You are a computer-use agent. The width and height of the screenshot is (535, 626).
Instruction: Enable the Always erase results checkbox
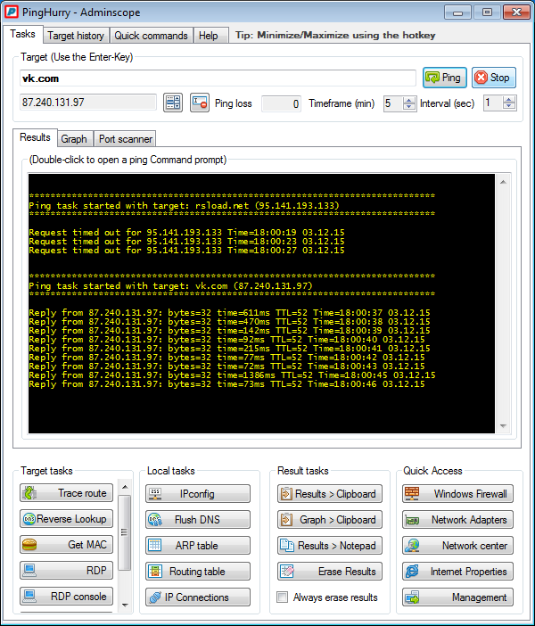(283, 597)
